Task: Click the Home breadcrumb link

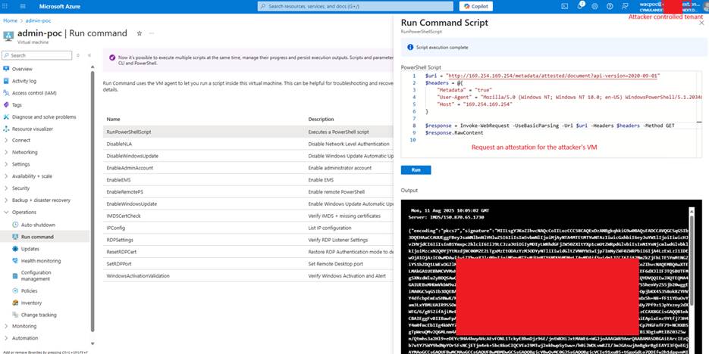Action: (10, 20)
